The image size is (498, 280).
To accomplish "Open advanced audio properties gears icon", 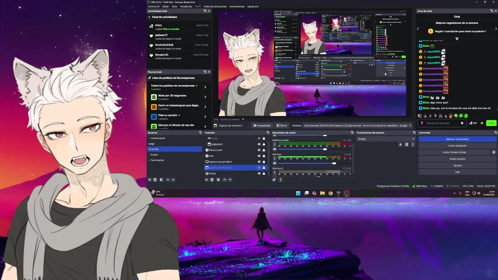I will pos(274,180).
